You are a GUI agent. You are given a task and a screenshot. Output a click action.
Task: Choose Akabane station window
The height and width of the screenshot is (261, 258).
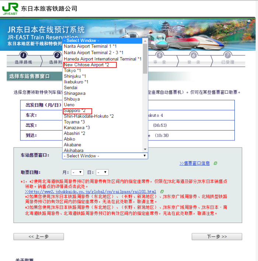pyautogui.click(x=102, y=145)
